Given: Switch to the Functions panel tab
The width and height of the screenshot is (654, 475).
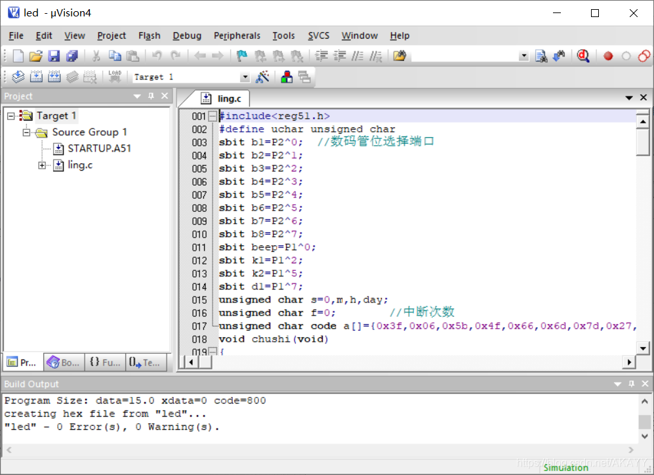Looking at the screenshot, I should point(105,362).
